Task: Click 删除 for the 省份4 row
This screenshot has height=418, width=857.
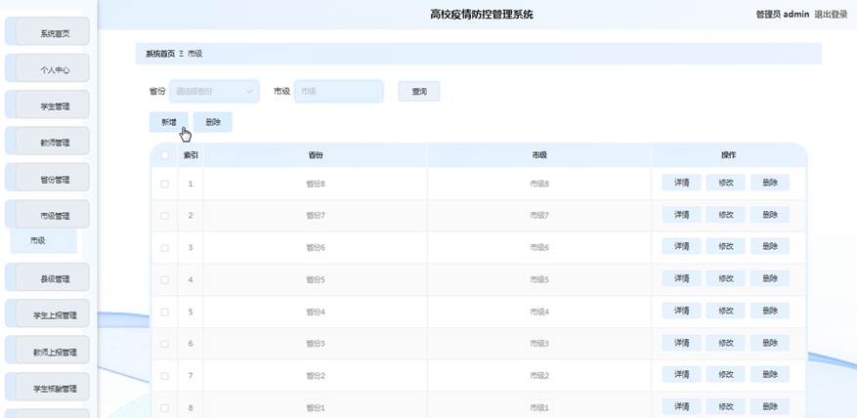Action: [770, 311]
